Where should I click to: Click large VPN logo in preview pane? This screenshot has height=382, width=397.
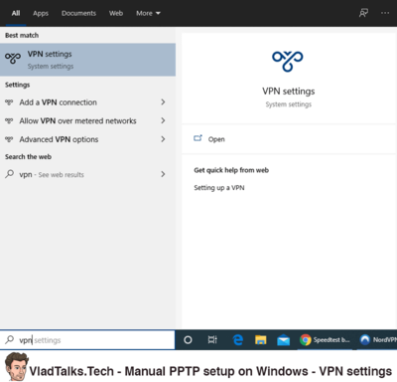[x=288, y=61]
